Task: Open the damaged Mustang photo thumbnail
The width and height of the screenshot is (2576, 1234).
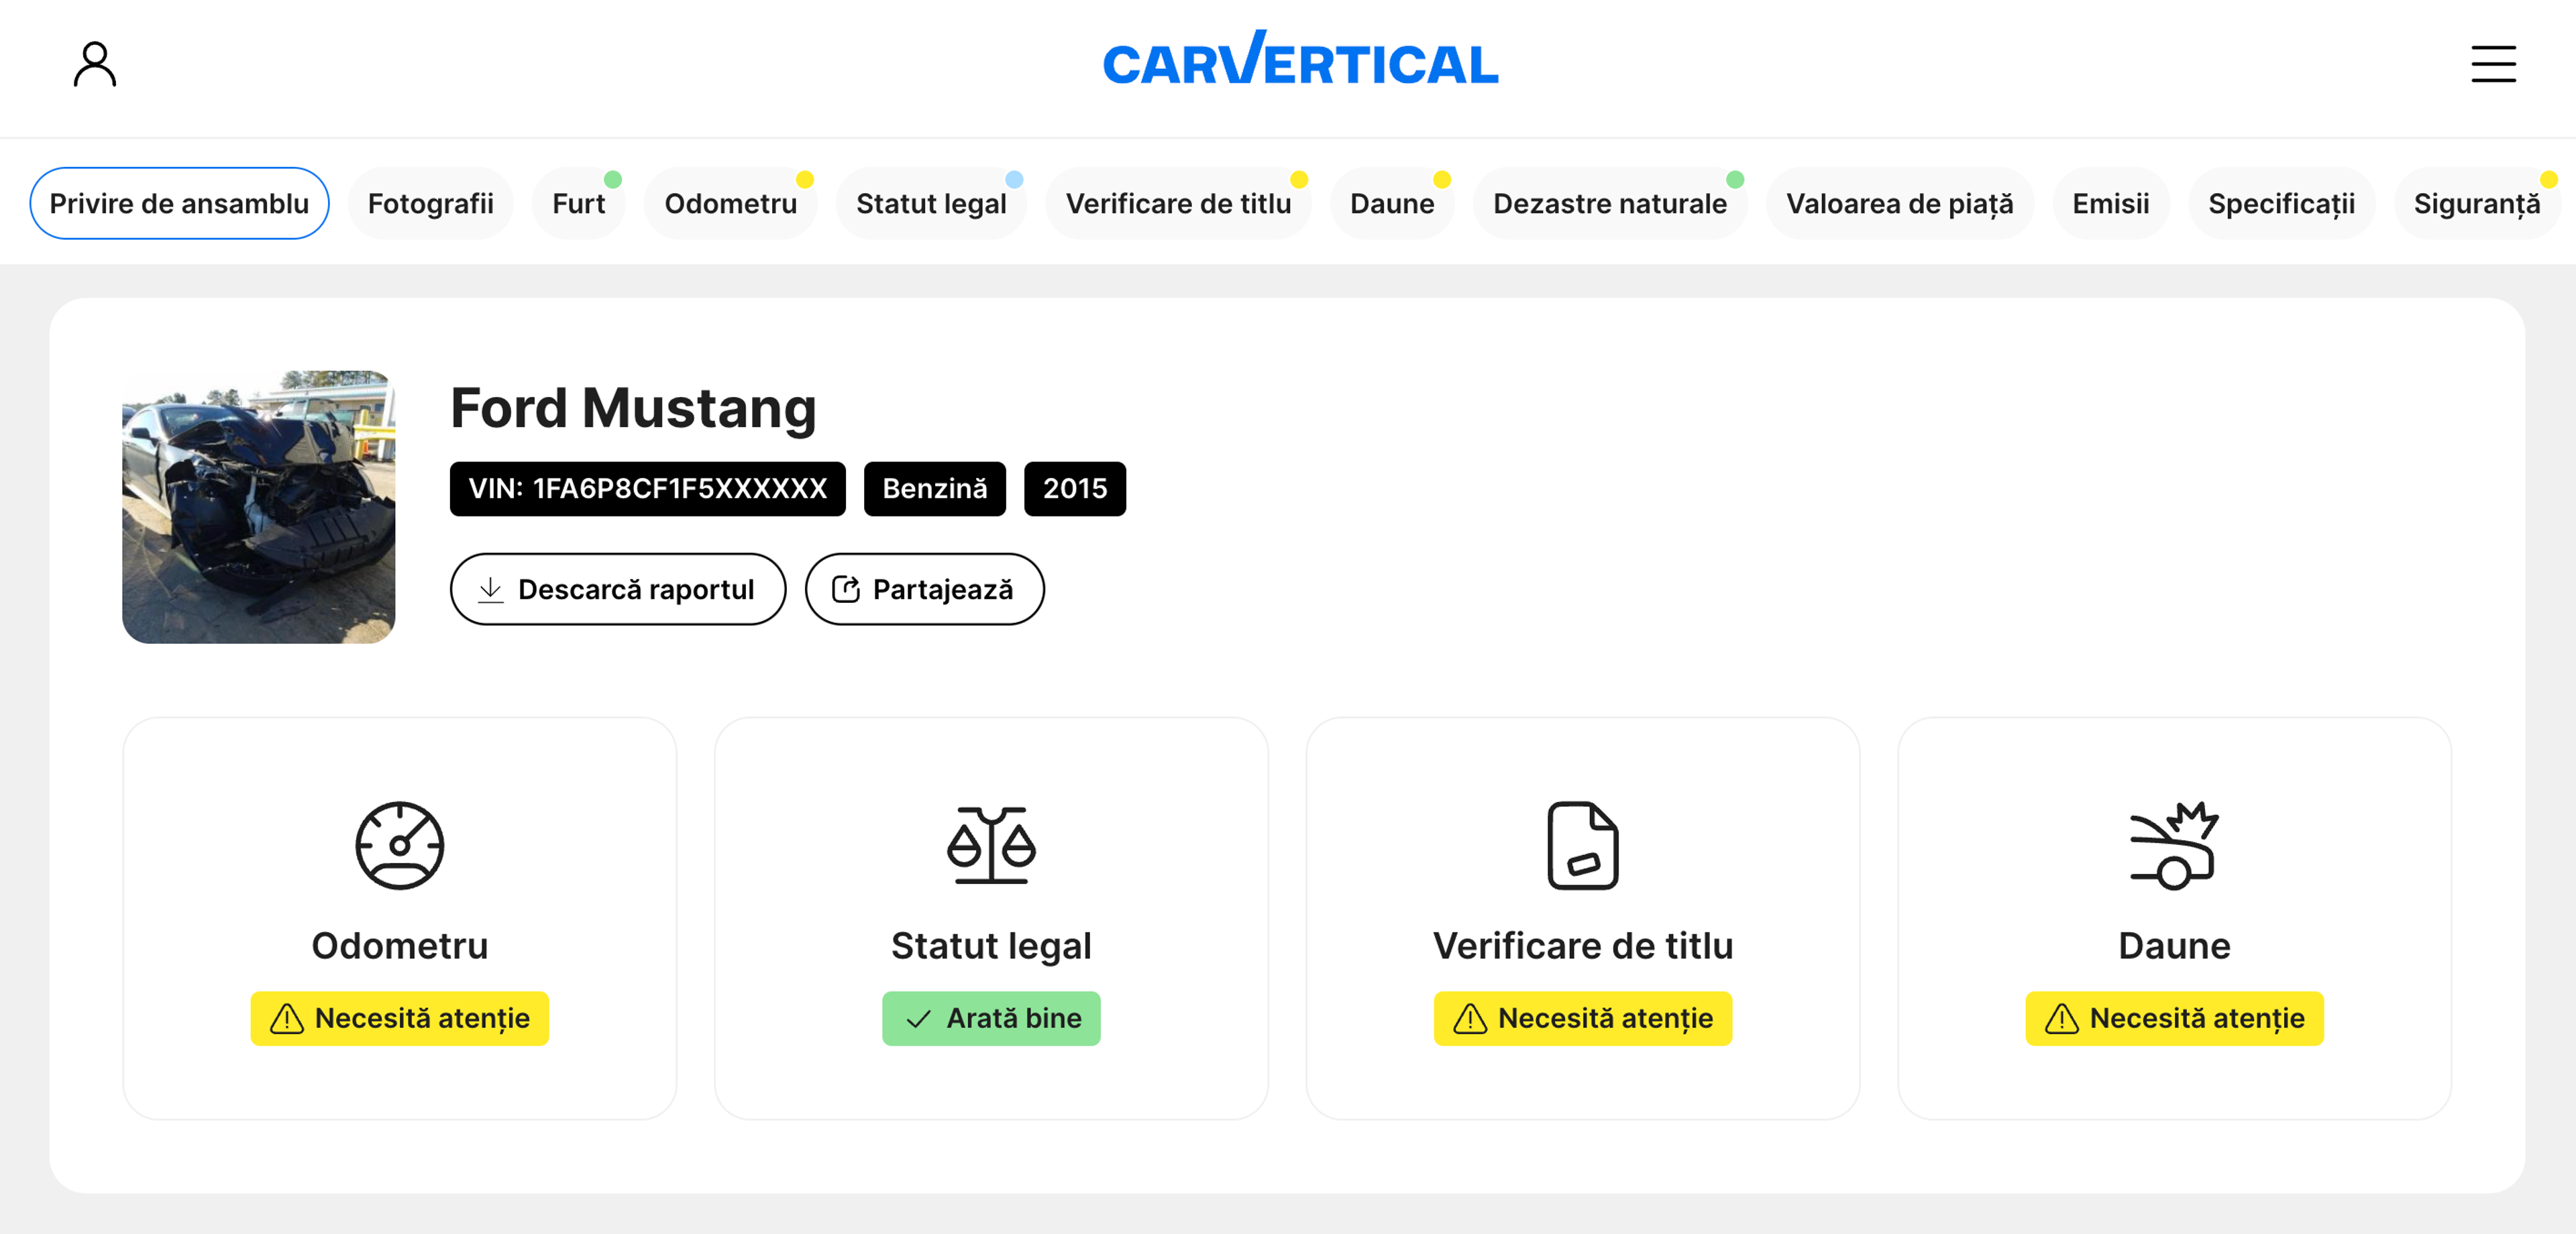Action: coord(258,507)
